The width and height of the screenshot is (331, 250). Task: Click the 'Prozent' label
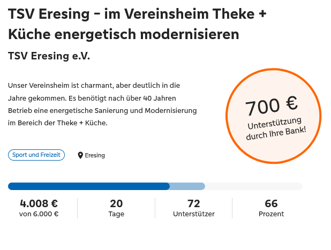[271, 214]
